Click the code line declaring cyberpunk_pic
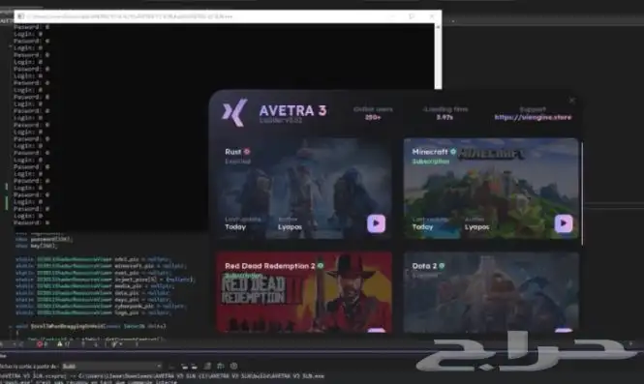644x384 pixels. tap(101, 306)
